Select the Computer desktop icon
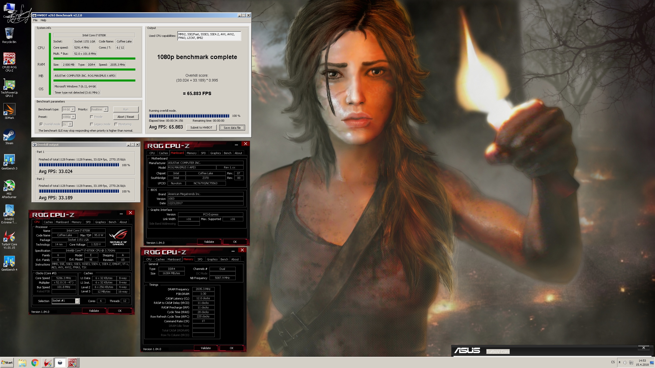Viewport: 655px width, 368px height. (9, 11)
